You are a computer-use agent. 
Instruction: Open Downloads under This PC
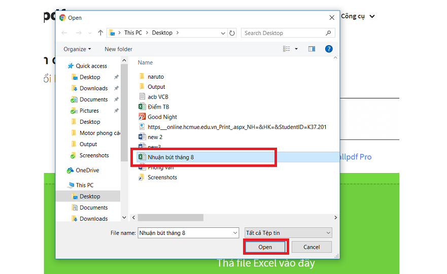point(90,218)
